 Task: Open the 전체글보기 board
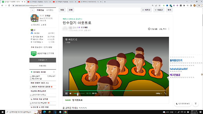point(36,76)
